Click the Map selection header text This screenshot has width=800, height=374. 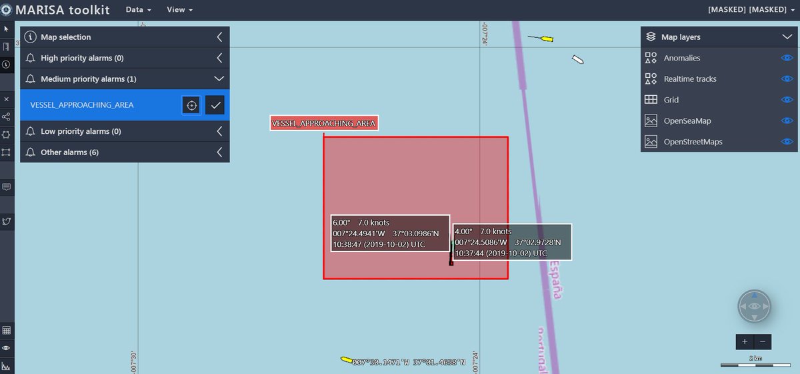(66, 37)
